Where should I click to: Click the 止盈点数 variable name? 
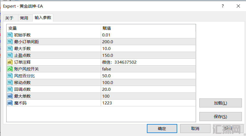22,55
